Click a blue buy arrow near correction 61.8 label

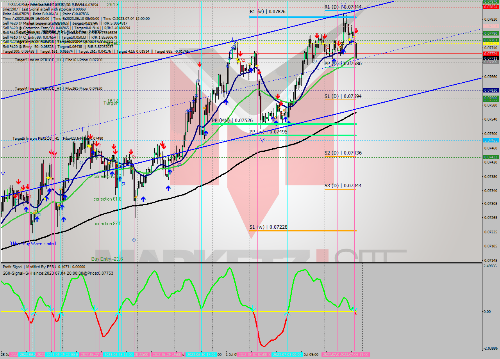[x=143, y=199]
